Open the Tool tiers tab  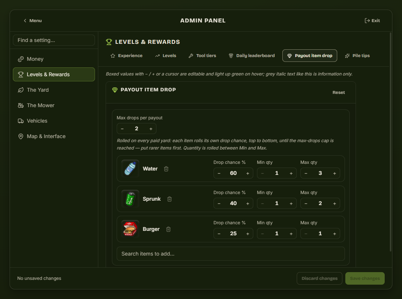pos(202,56)
